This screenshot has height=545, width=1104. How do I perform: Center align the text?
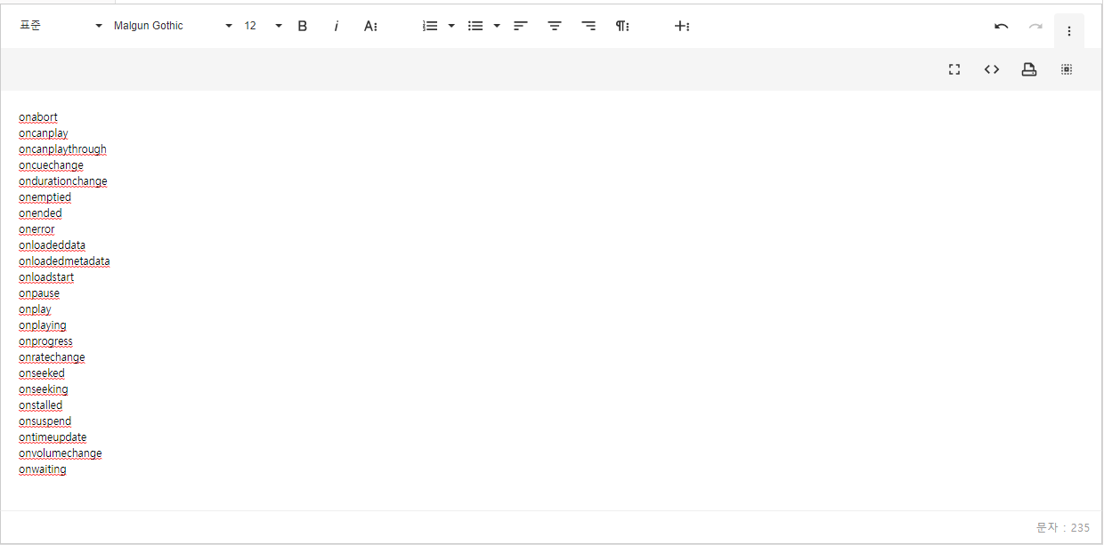(x=555, y=26)
